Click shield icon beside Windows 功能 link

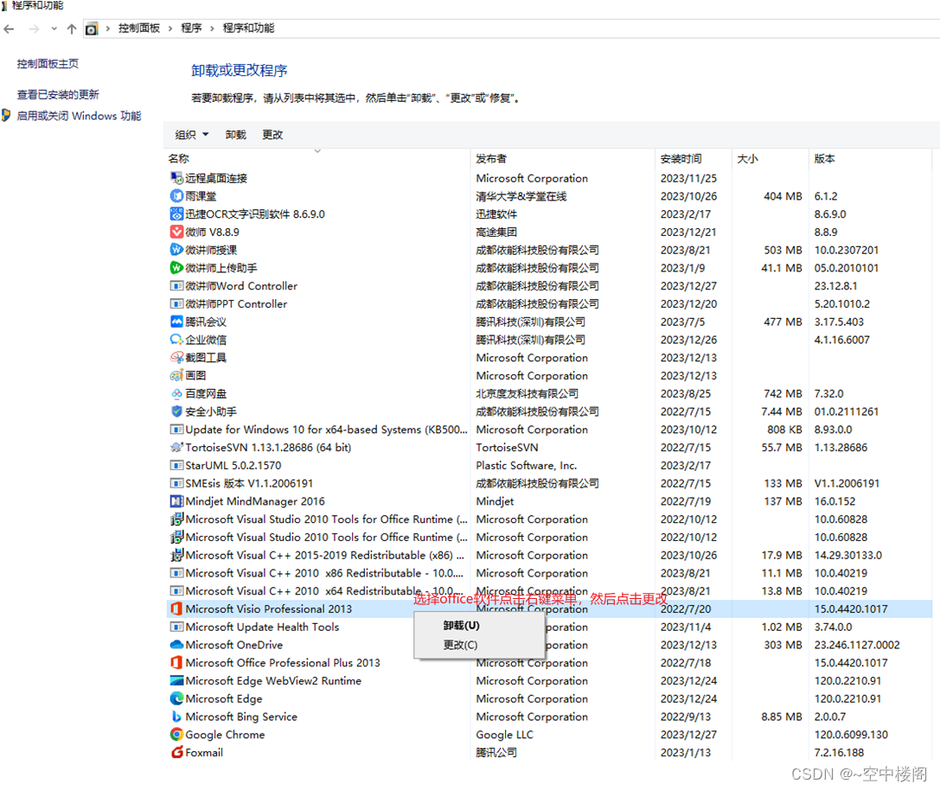[6, 115]
